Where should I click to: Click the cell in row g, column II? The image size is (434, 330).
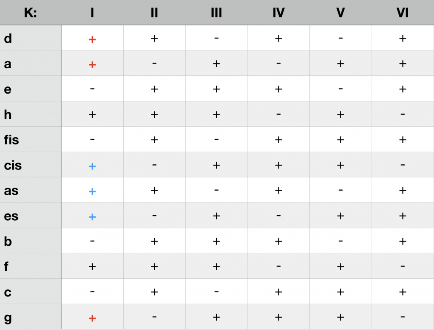[154, 316]
